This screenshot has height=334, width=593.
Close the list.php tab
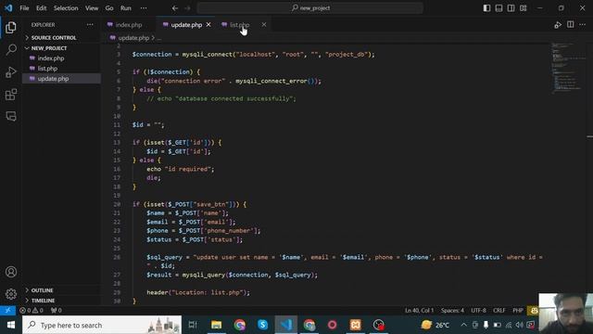263,25
